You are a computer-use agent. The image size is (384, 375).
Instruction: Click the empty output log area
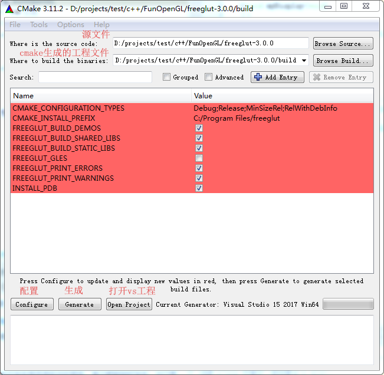click(192, 340)
